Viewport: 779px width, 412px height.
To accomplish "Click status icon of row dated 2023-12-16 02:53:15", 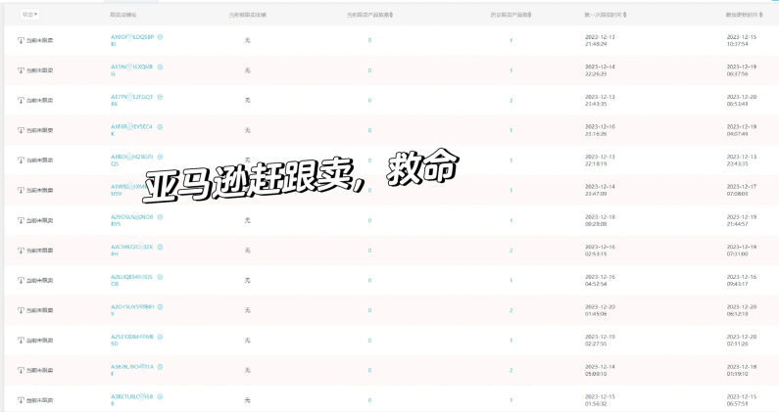I will point(21,251).
